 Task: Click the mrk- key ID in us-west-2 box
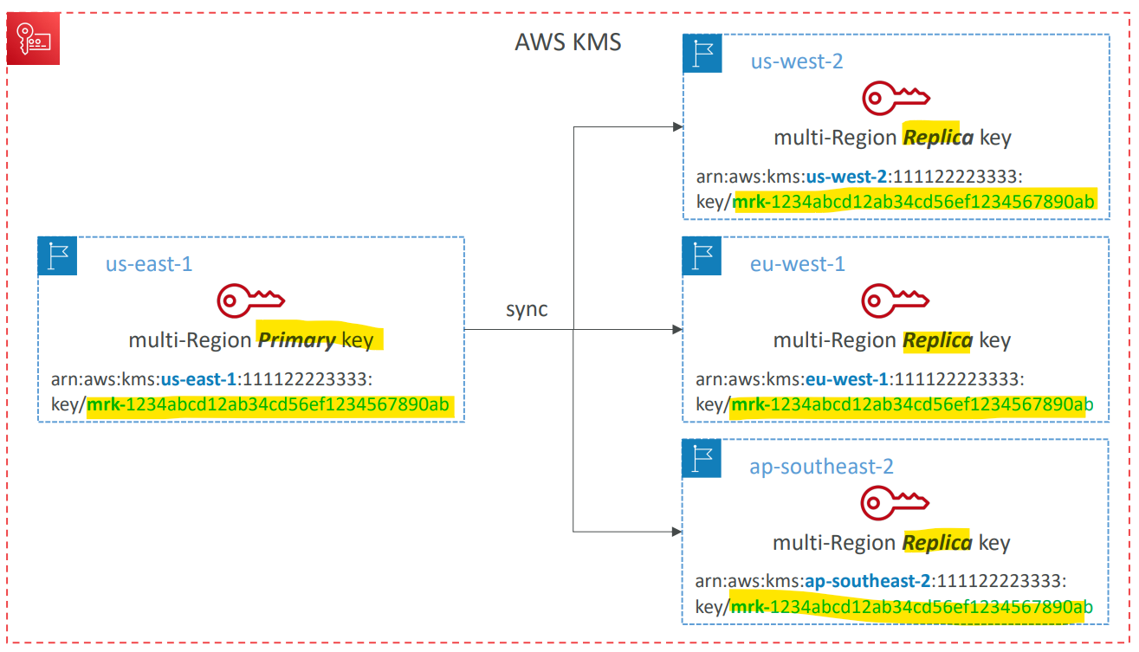pyautogui.click(x=913, y=203)
